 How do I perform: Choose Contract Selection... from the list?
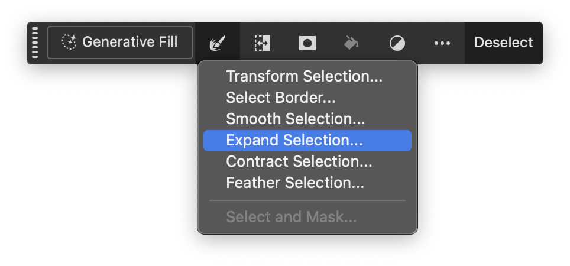pos(299,161)
